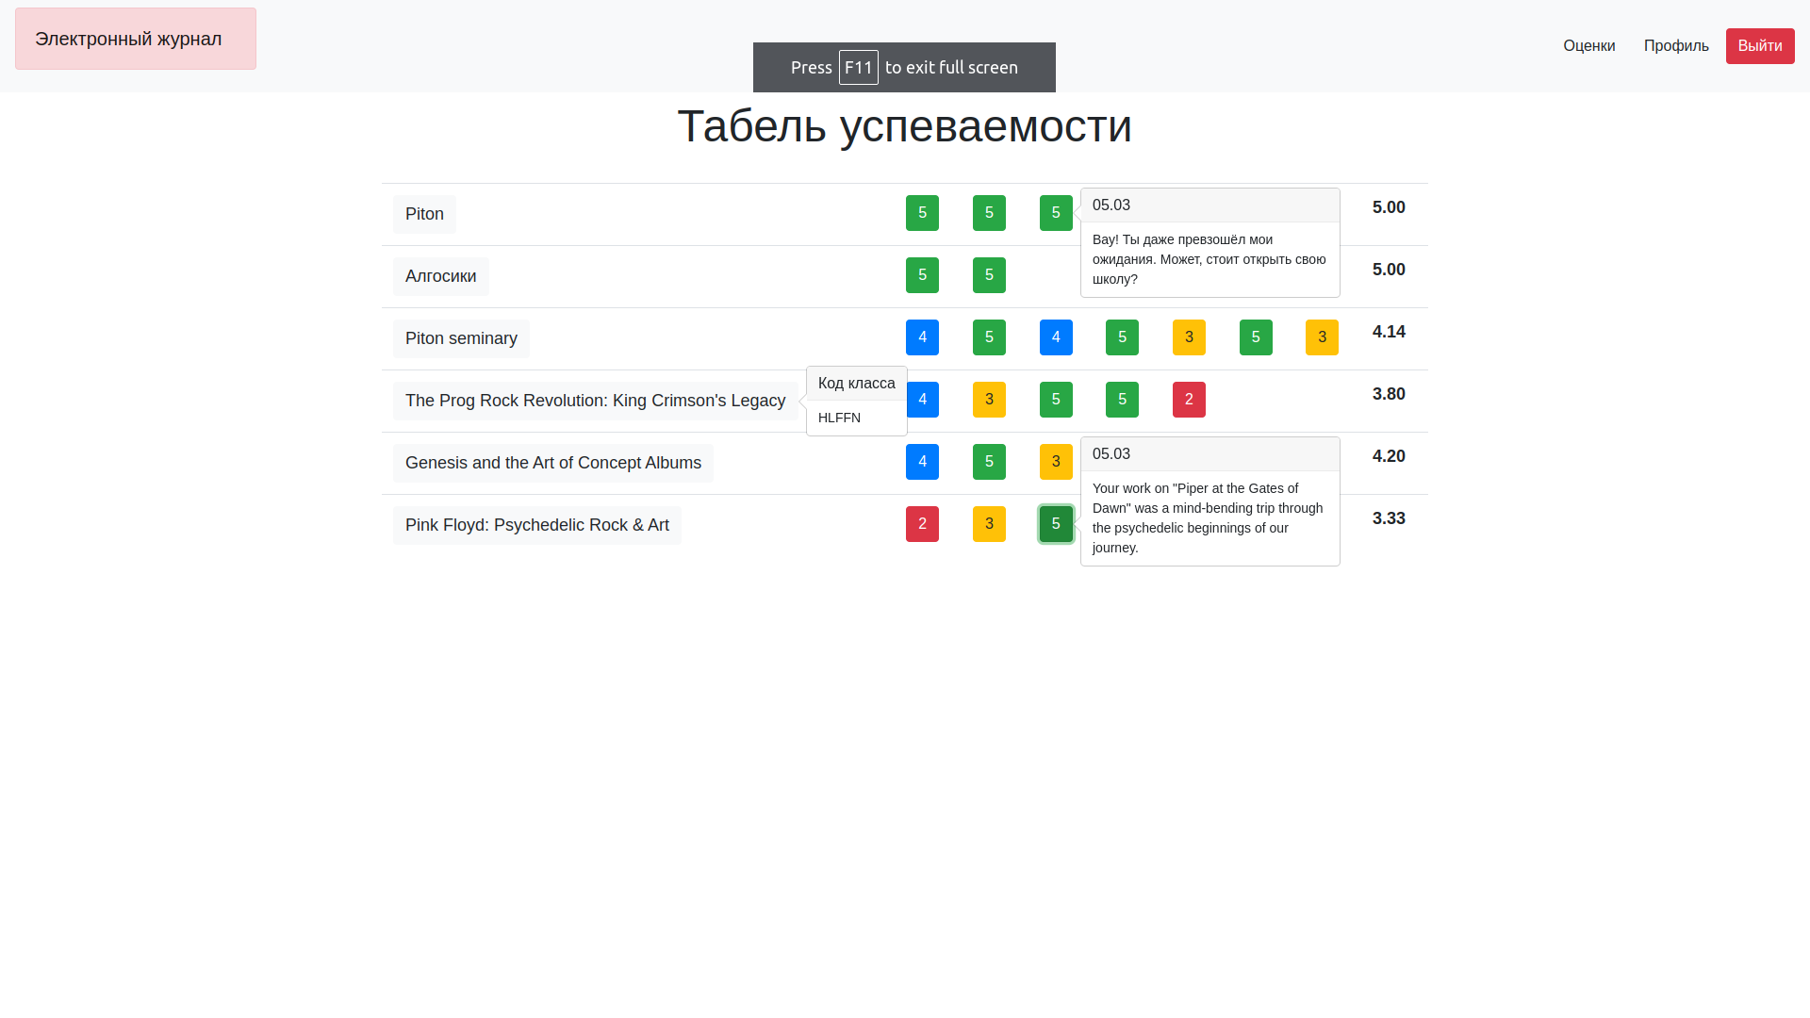
Task: Click the red 2 in Prog Rock row
Action: pyautogui.click(x=1189, y=400)
